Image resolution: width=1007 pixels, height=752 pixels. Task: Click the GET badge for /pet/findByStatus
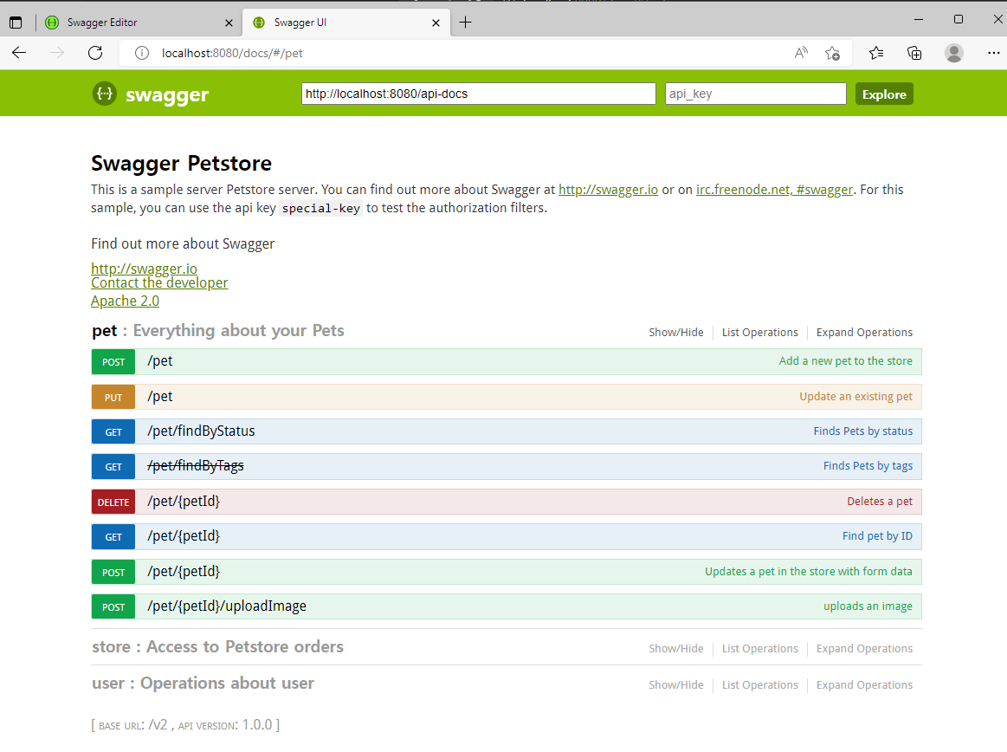pyautogui.click(x=113, y=432)
